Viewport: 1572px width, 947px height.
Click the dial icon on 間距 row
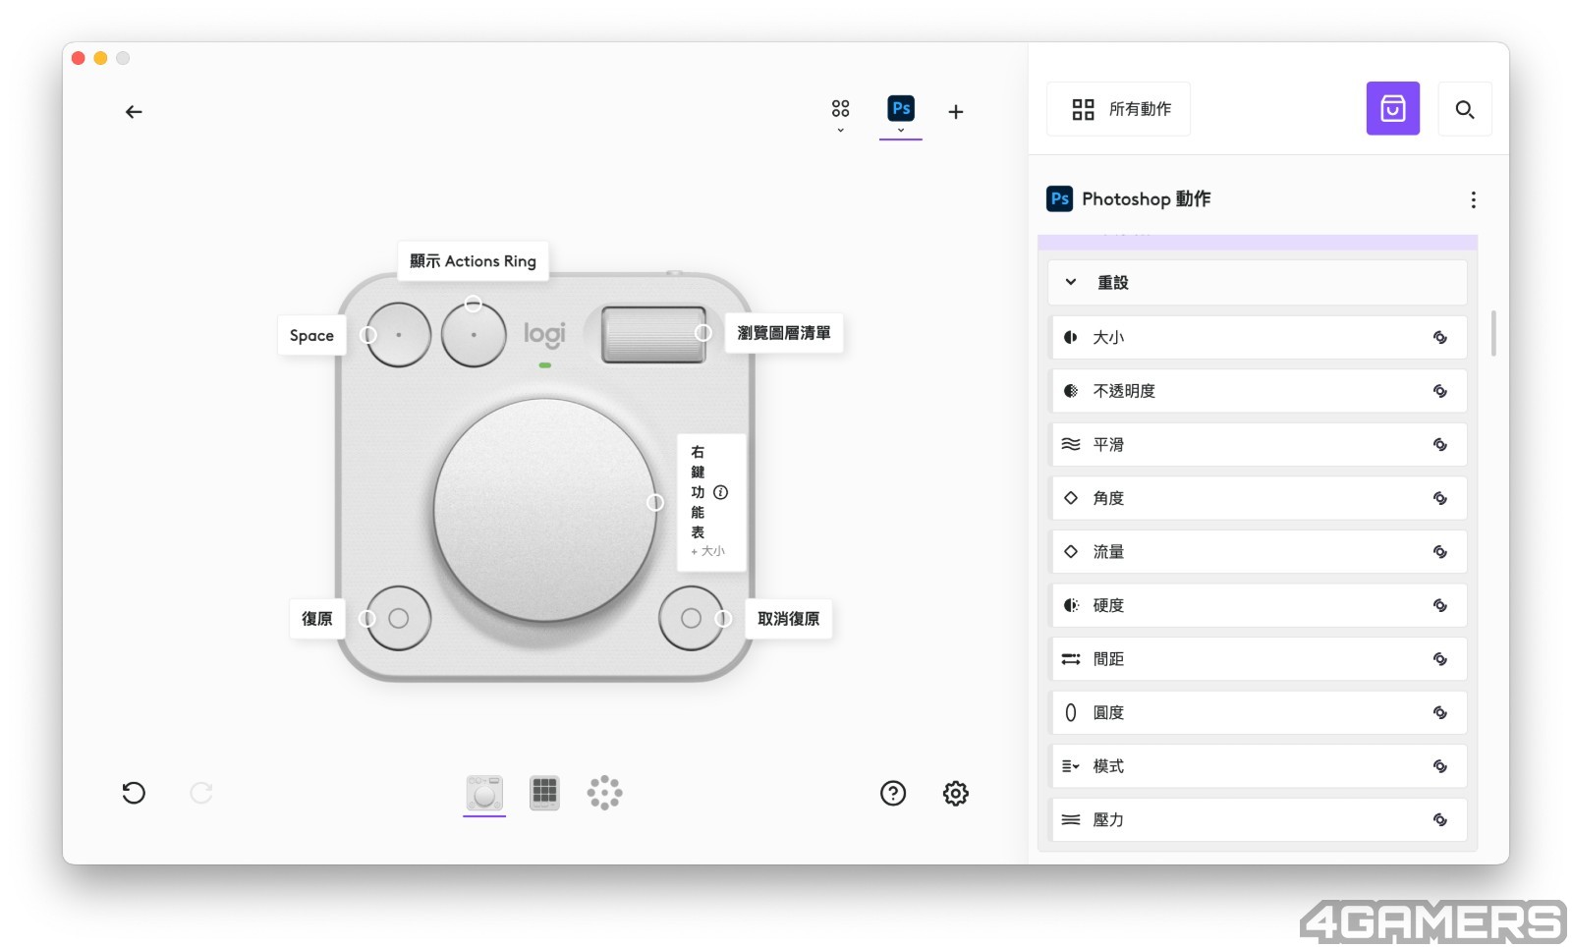tap(1439, 658)
